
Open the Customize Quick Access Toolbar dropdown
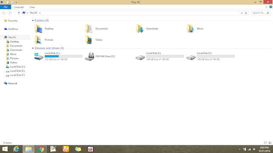[16, 3]
